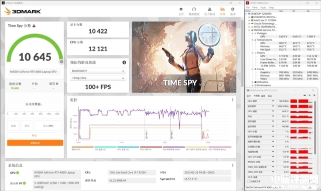This screenshot has height=191, width=321.
Task: Click the 13th Gen Intel Core i7-13700H field
Action: pyautogui.click(x=132, y=172)
